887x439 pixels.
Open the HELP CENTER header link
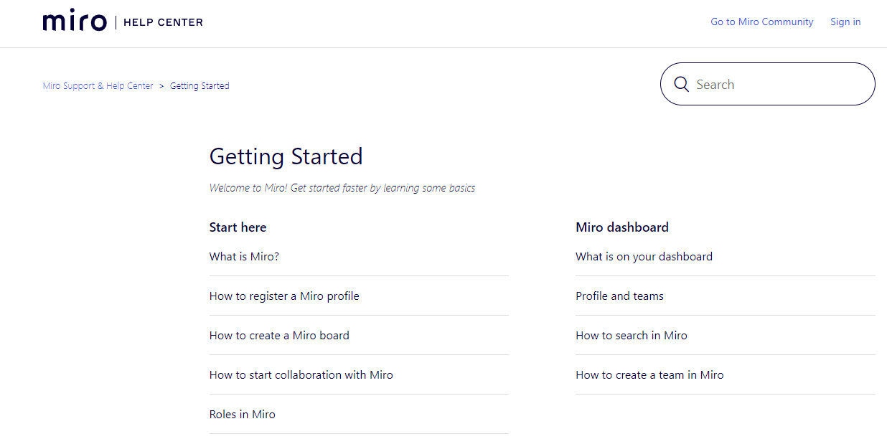pyautogui.click(x=163, y=22)
